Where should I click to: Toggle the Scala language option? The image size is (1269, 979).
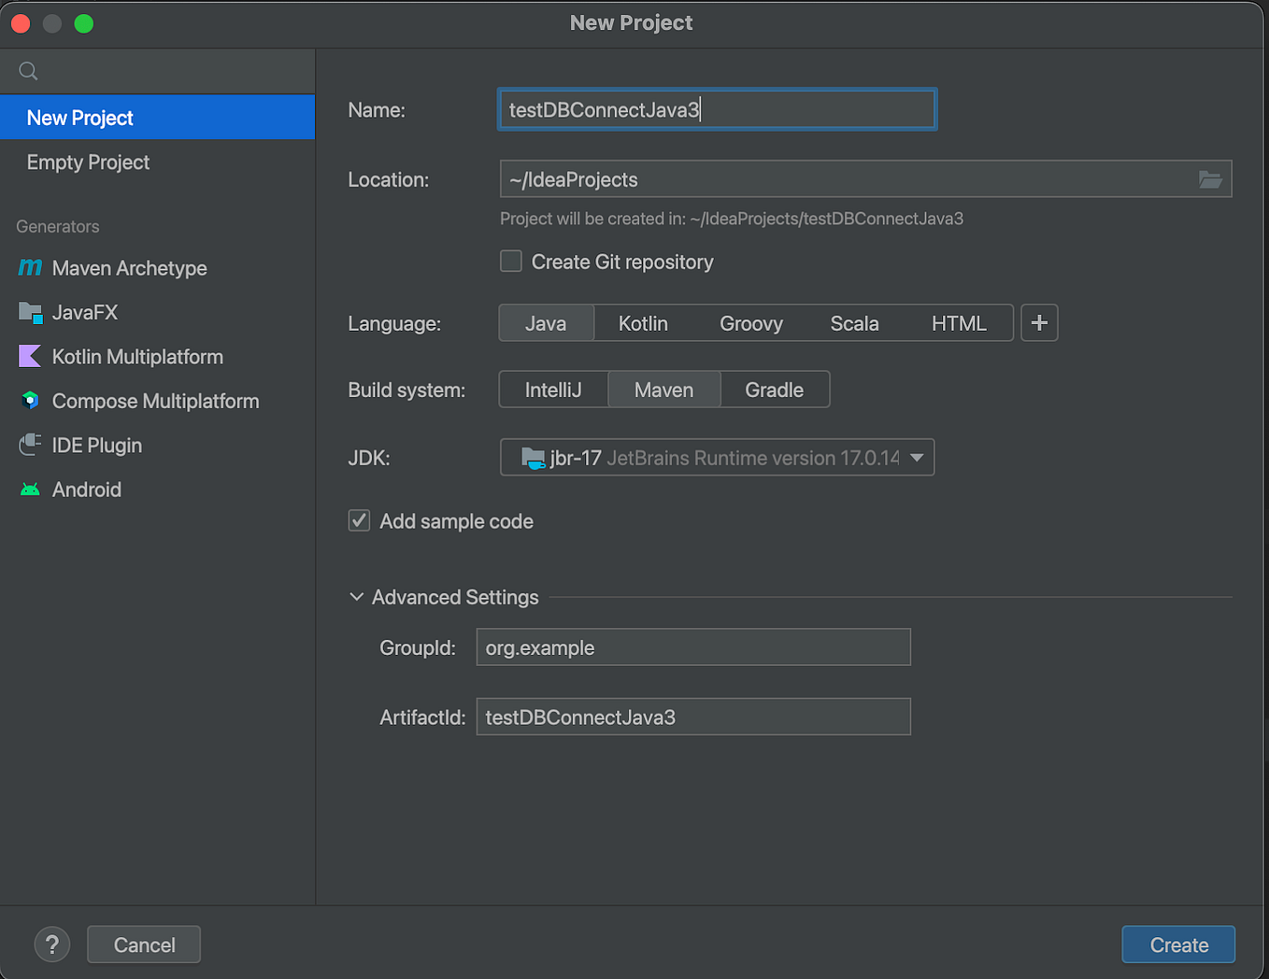853,322
